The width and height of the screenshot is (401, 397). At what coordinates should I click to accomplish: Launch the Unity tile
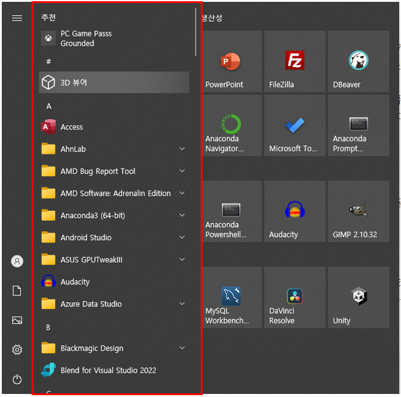(359, 297)
